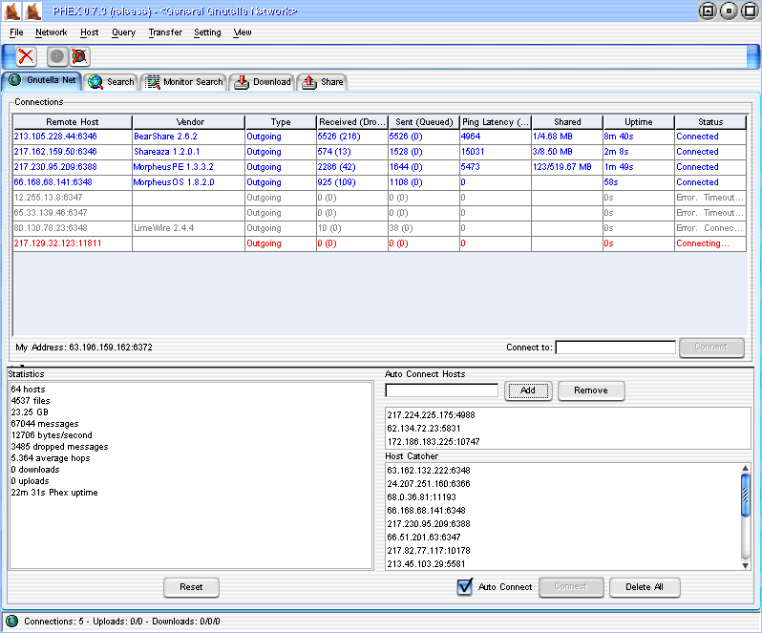Image resolution: width=762 pixels, height=633 pixels.
Task: Click the Host Catcher scrollbar thumb
Action: pyautogui.click(x=746, y=496)
